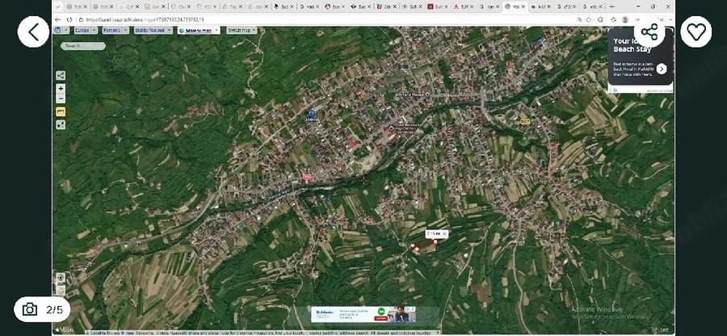Close the active browser tab

(524, 6)
